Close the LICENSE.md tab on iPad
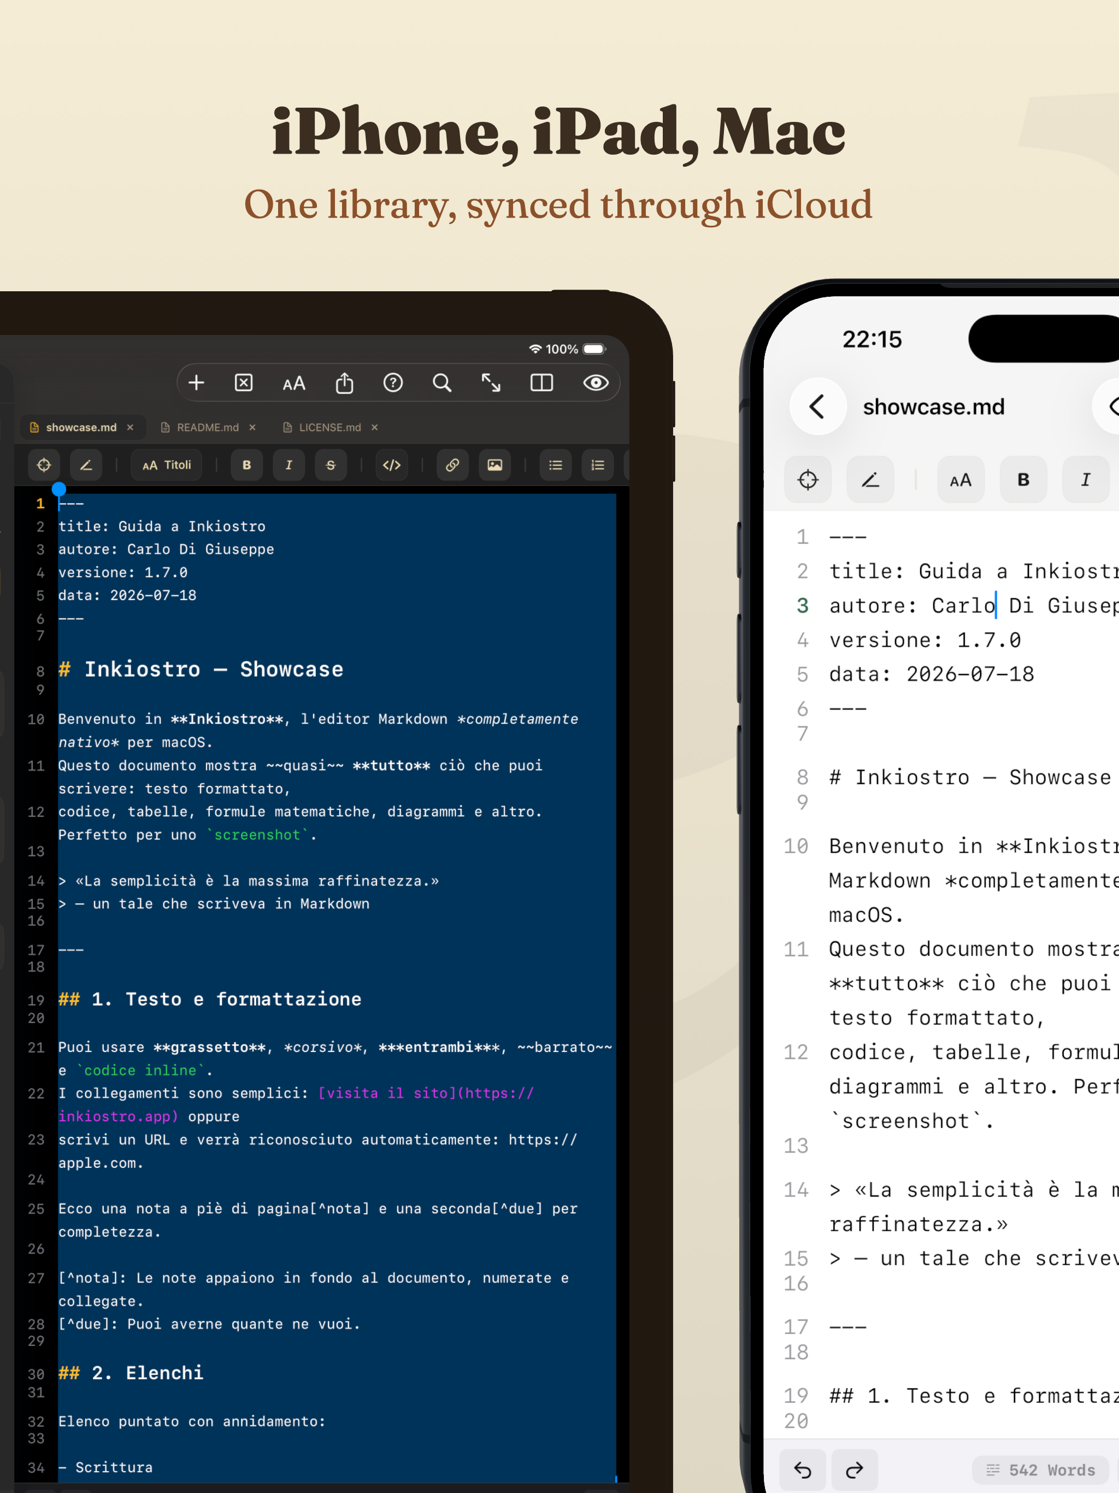Viewport: 1119px width, 1493px height. tap(375, 427)
